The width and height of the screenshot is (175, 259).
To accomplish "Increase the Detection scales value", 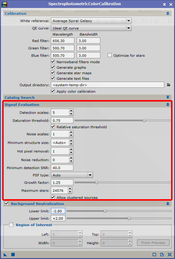I will (71, 111).
